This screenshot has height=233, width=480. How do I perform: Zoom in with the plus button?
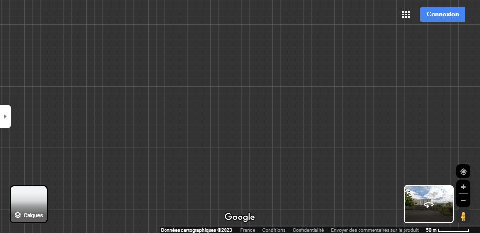pyautogui.click(x=463, y=187)
